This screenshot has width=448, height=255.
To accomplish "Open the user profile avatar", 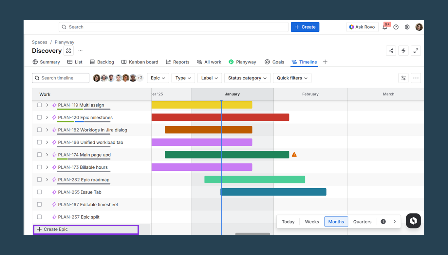I will pos(419,27).
